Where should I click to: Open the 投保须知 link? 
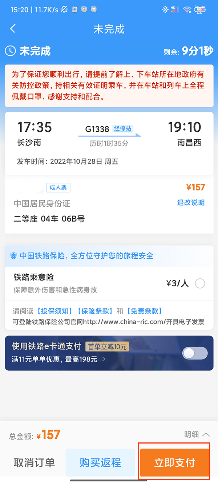(x=55, y=311)
